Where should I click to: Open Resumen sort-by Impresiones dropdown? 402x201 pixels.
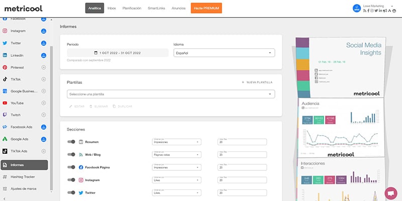(x=176, y=142)
